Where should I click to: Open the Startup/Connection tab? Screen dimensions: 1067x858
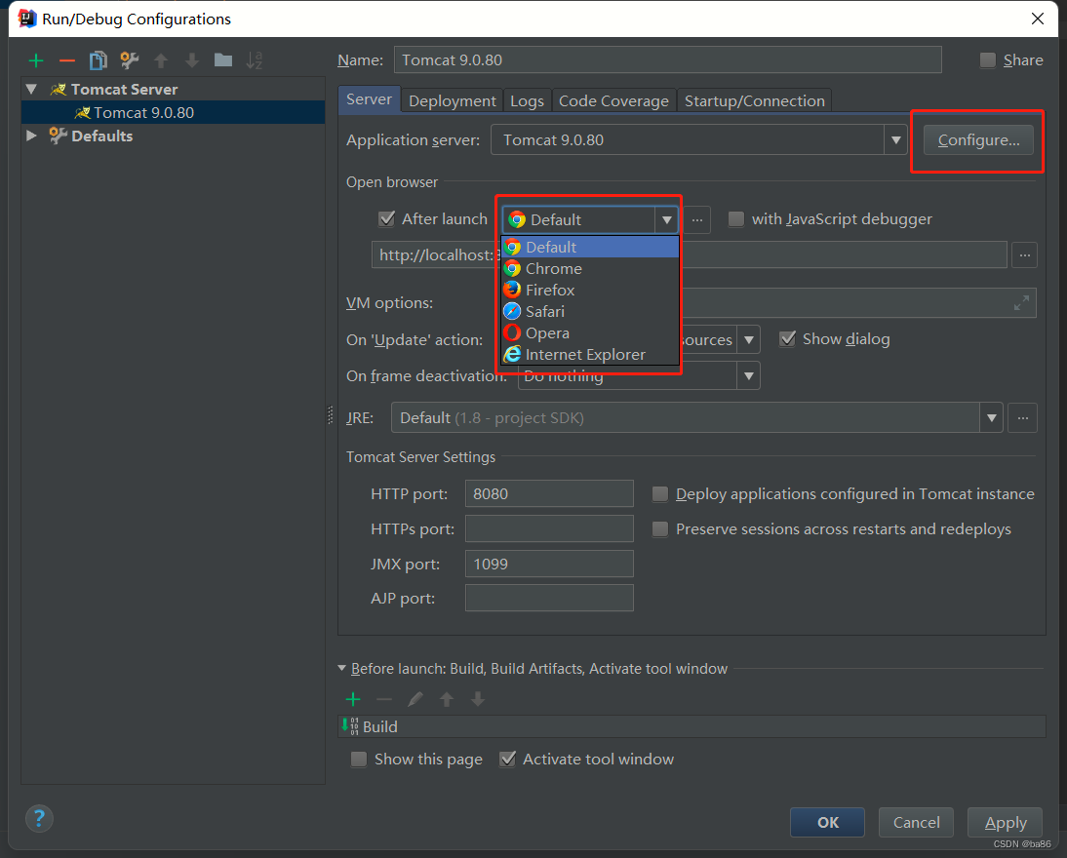(755, 100)
